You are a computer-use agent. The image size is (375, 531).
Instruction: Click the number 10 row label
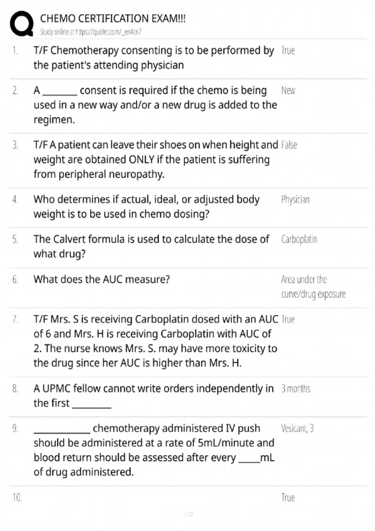[17, 498]
